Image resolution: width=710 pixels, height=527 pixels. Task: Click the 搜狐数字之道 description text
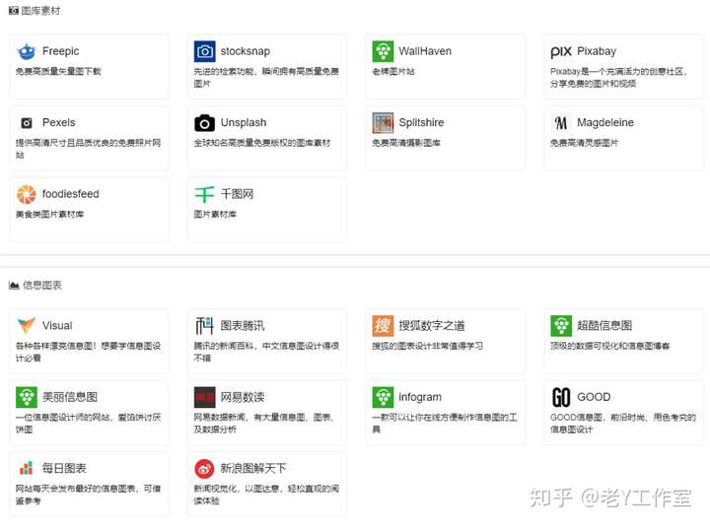(x=427, y=346)
